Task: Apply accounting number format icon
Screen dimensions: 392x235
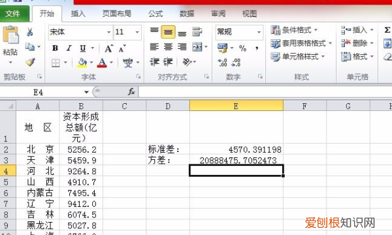Action: pyautogui.click(x=223, y=48)
